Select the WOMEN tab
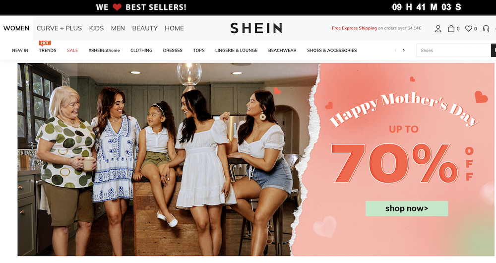 point(16,28)
